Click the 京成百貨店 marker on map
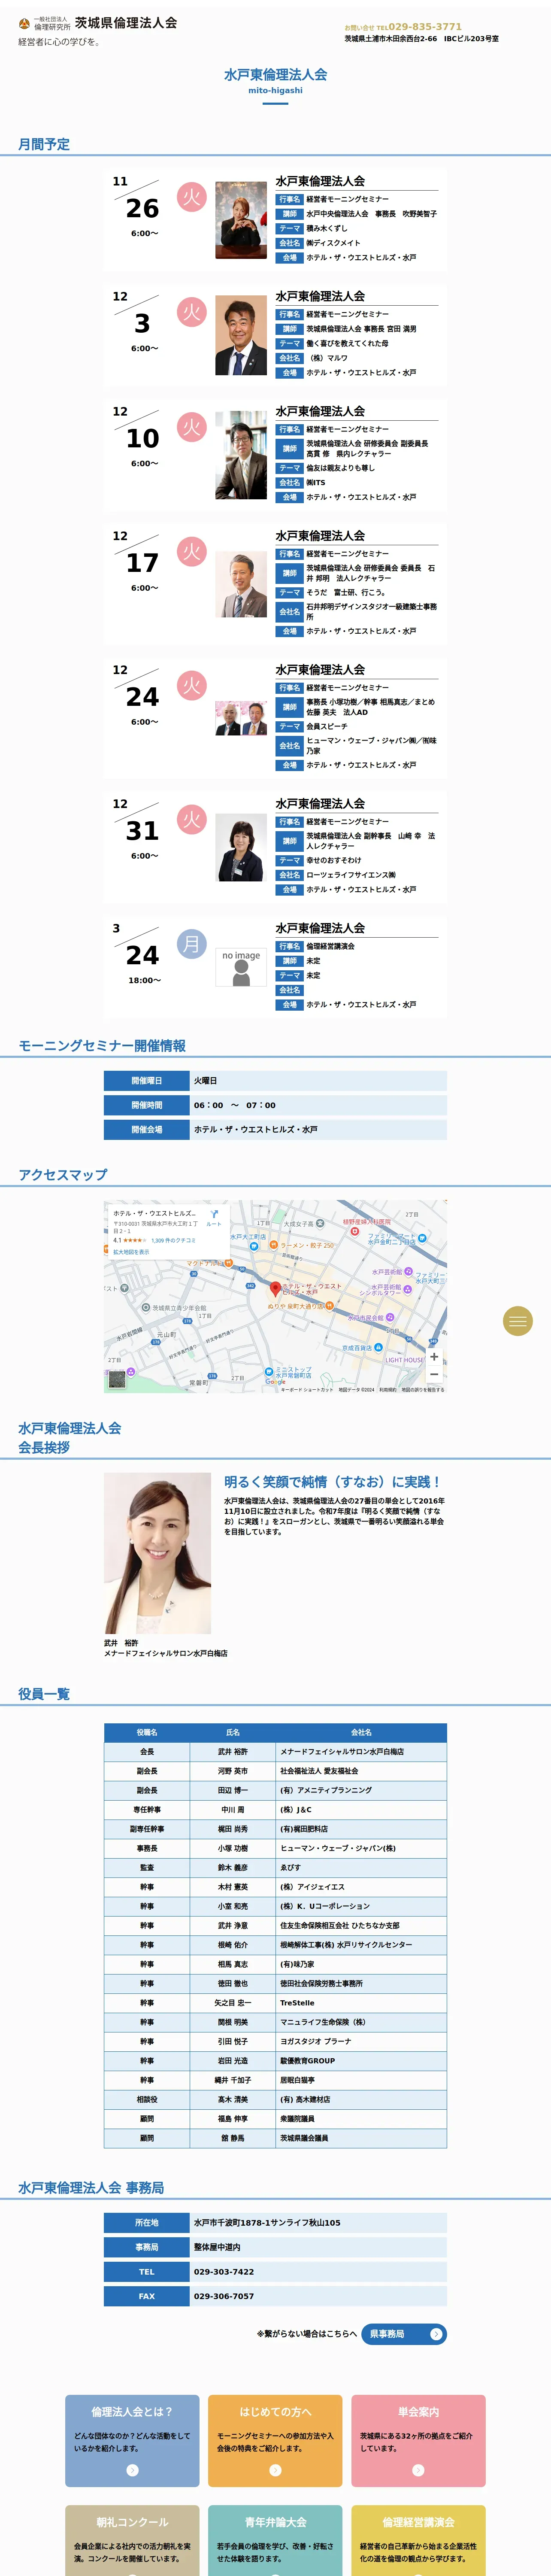 coord(377,1347)
